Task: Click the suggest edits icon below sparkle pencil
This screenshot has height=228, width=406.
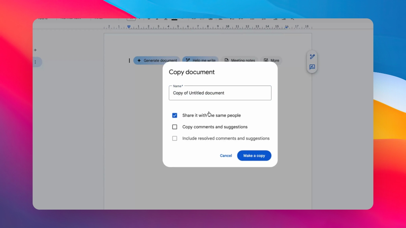Action: pyautogui.click(x=312, y=67)
